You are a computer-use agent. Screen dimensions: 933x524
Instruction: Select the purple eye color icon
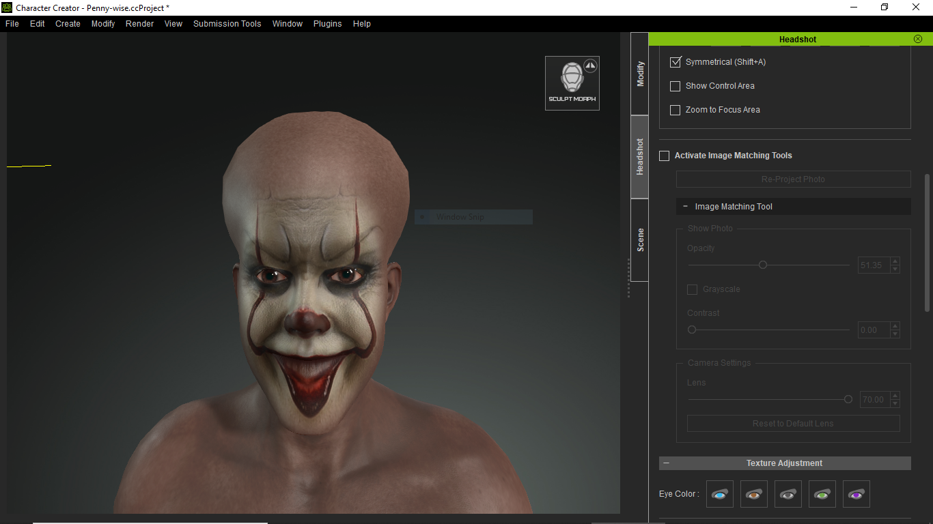[857, 494]
